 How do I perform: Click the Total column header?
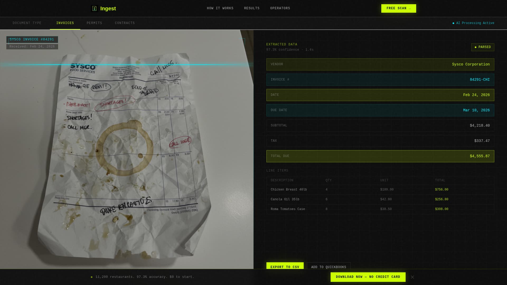point(440,180)
